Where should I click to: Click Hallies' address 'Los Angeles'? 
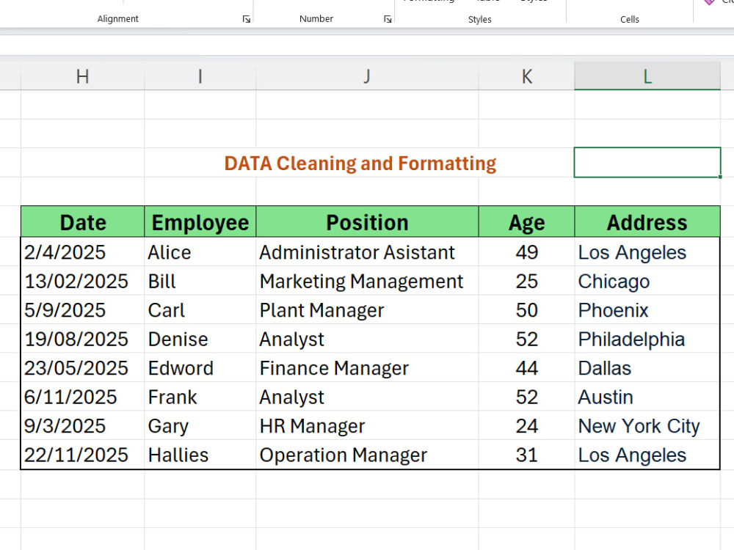pos(647,455)
